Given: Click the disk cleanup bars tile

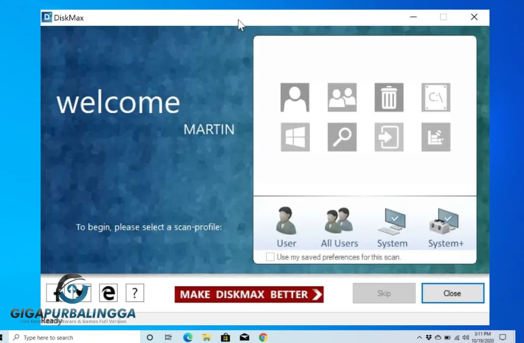Looking at the screenshot, I should pyautogui.click(x=436, y=137).
